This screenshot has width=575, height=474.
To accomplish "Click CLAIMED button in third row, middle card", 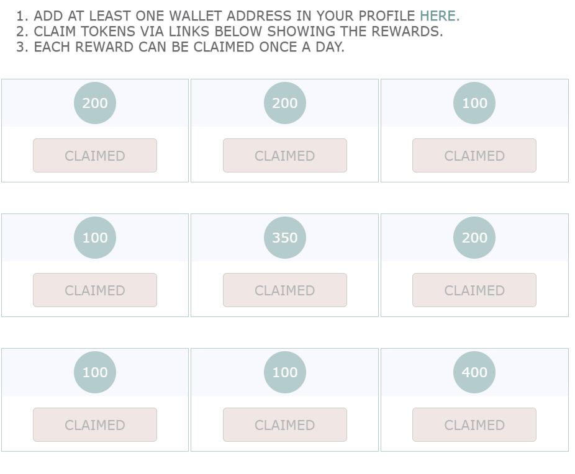I will [285, 424].
